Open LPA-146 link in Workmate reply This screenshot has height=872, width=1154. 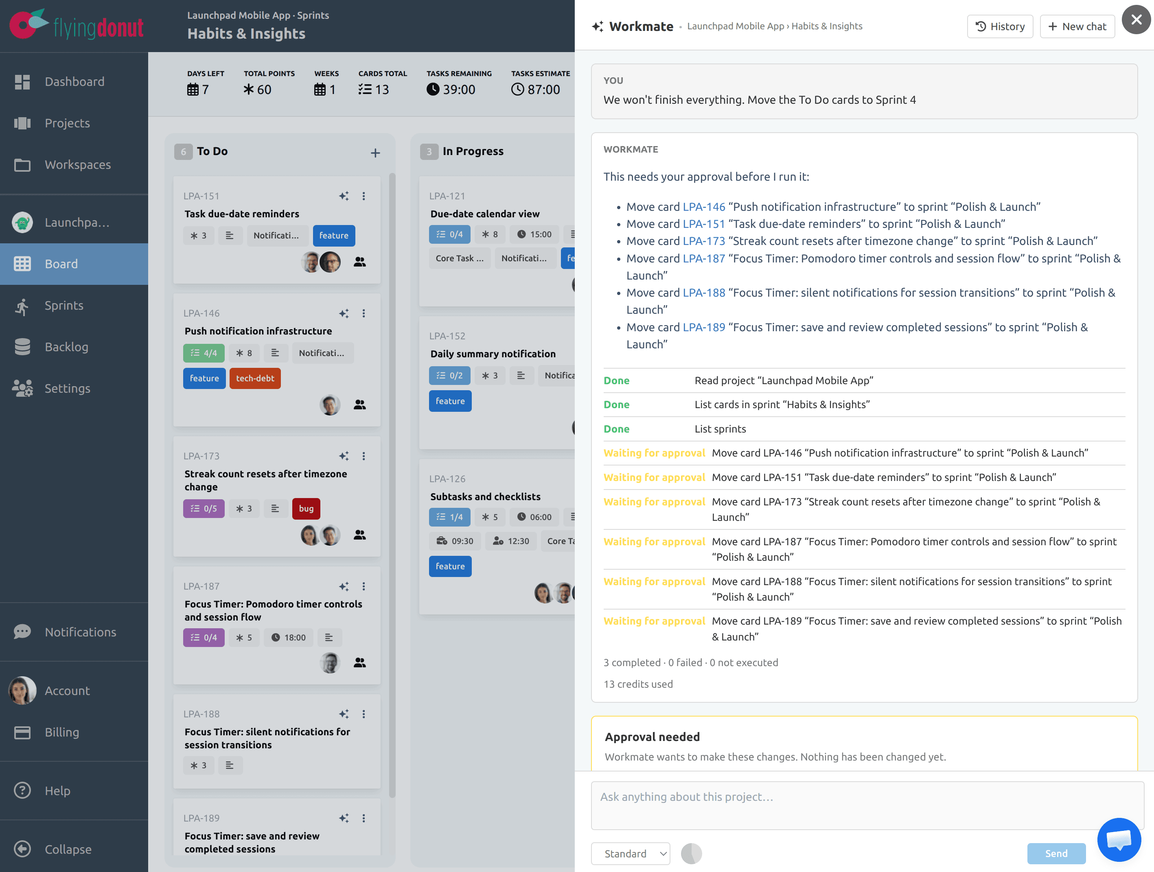coord(704,207)
